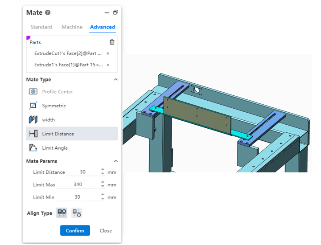Select the anti-aligned Align Type option
This screenshot has width=321, height=245.
pyautogui.click(x=77, y=213)
